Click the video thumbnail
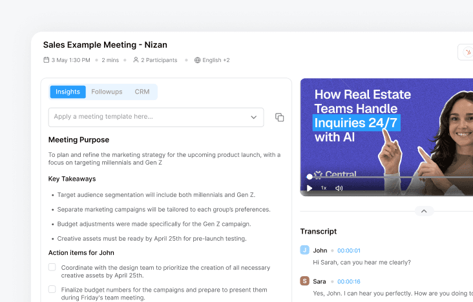Screen dimensions: 473x302 click(x=386, y=137)
